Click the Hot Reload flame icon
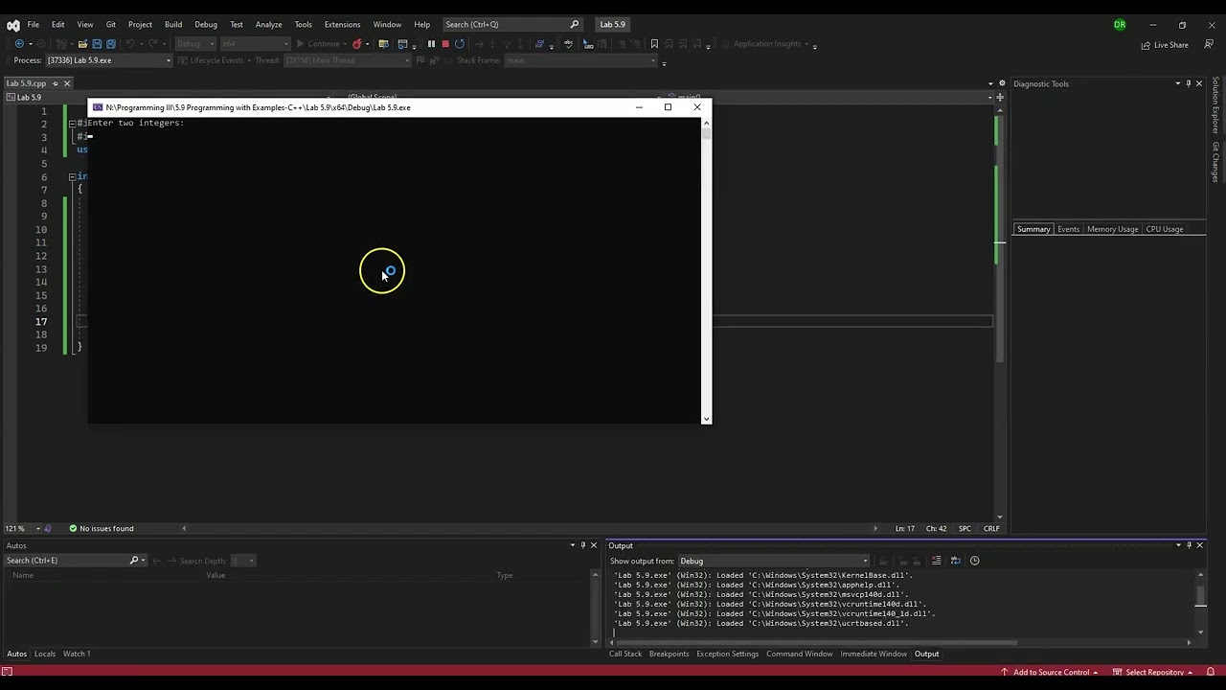The width and height of the screenshot is (1226, 690). pos(357,44)
